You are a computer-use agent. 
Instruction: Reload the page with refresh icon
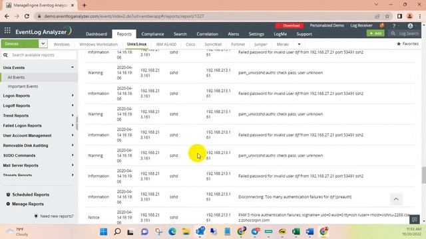click(x=27, y=16)
